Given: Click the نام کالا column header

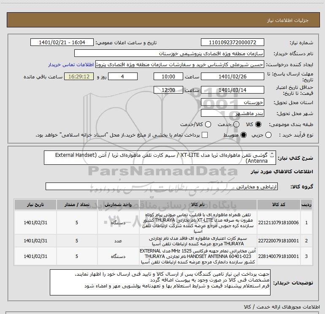Looking at the screenshot, I should click(198, 204).
